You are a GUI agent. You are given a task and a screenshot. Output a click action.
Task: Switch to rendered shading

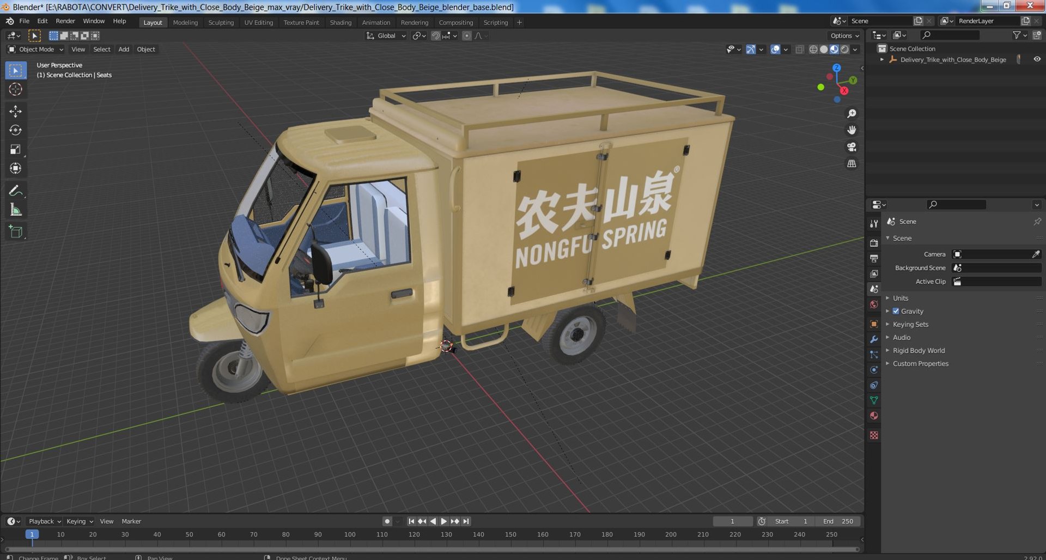click(x=844, y=49)
